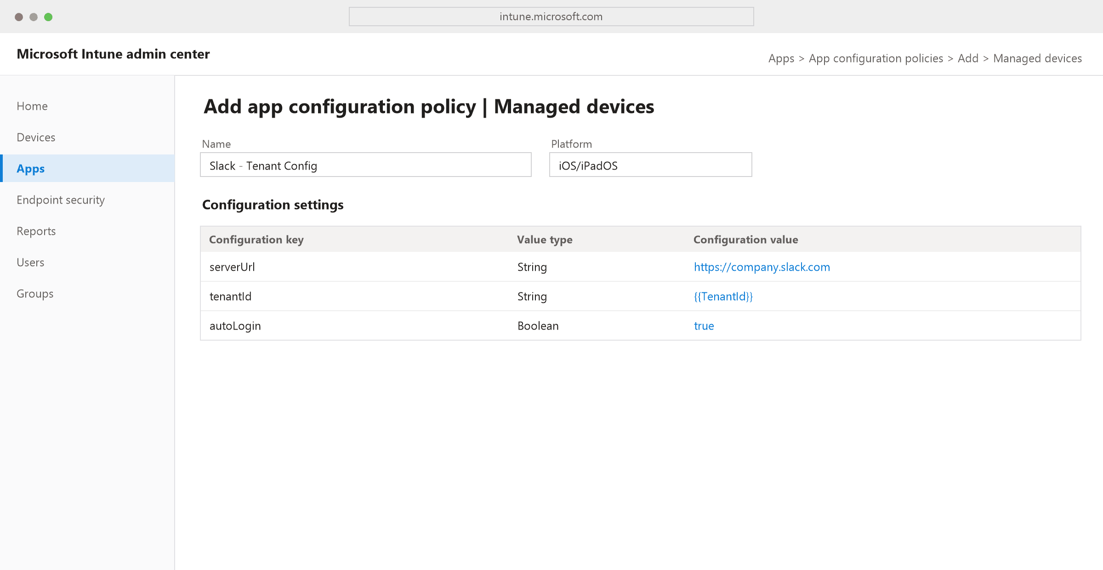Click Apps in the breadcrumb

tap(781, 58)
